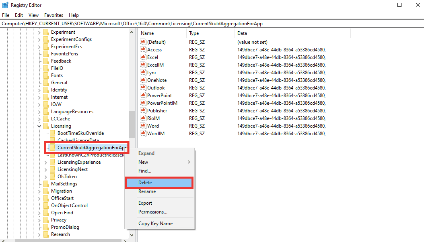The height and width of the screenshot is (242, 424).
Task: Open the Help menu
Action: coord(74,15)
